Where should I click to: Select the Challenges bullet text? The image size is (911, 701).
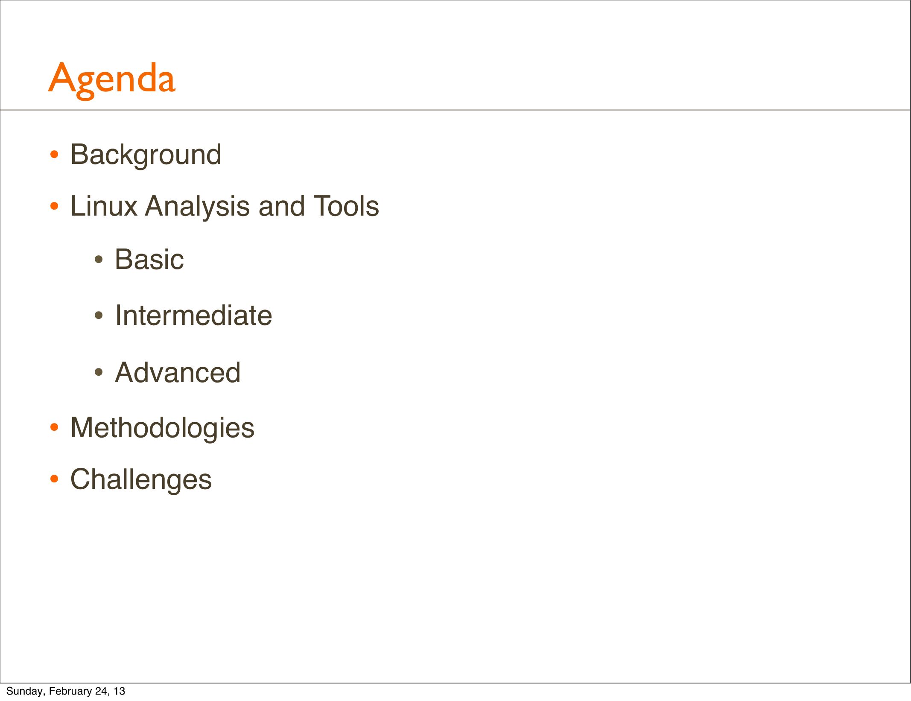(x=141, y=479)
